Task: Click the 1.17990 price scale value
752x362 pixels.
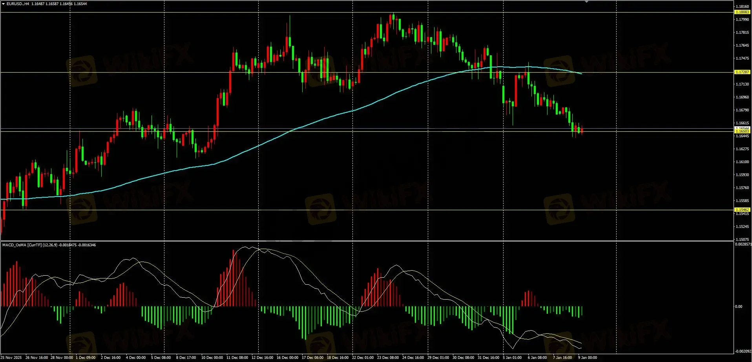Action: click(x=742, y=20)
